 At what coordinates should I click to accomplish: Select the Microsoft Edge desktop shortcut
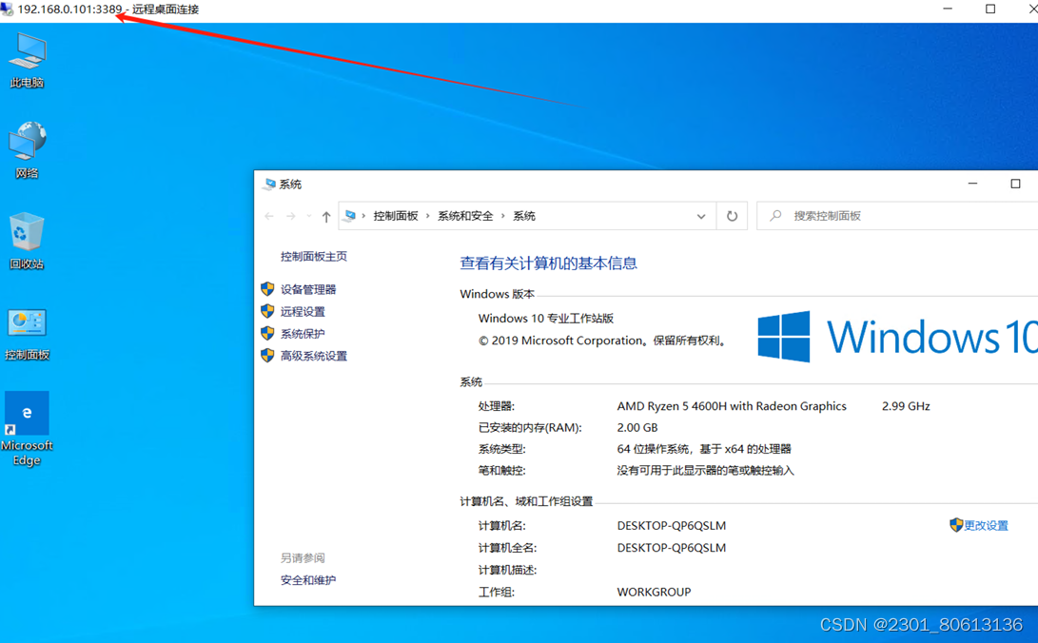[x=28, y=429]
